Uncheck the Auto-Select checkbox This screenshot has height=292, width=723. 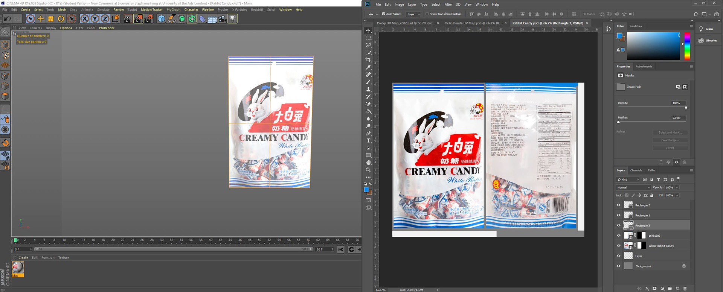tap(383, 14)
